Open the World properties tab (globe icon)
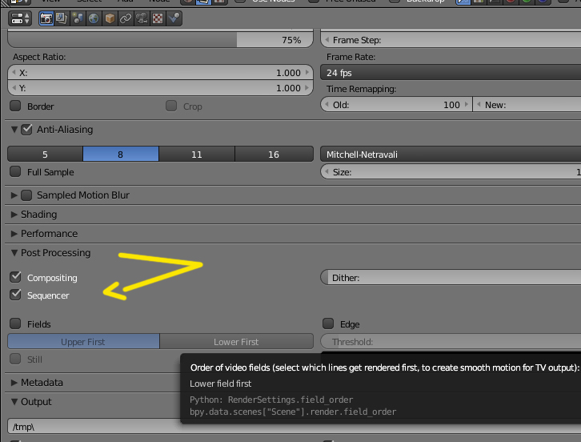The height and width of the screenshot is (442, 581). tap(94, 18)
